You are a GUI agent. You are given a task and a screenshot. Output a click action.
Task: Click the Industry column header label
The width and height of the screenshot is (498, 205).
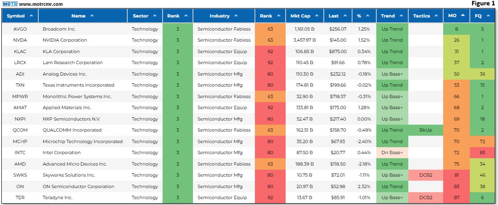(220, 16)
